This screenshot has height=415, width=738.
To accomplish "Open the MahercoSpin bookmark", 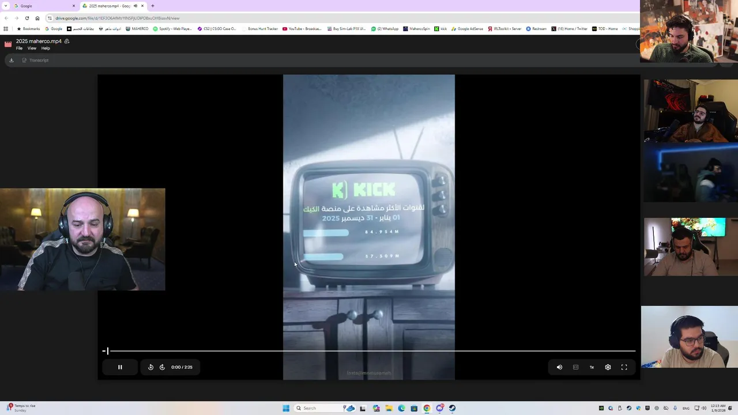I will pyautogui.click(x=416, y=29).
